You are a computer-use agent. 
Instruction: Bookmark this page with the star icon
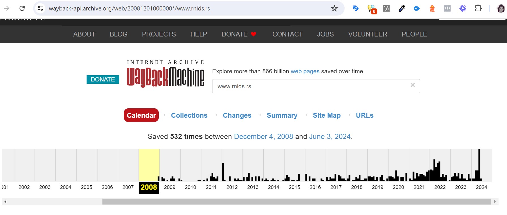tap(334, 8)
